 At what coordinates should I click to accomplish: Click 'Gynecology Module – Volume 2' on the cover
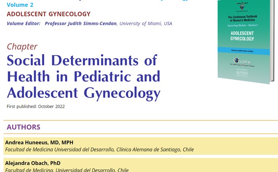(242, 25)
